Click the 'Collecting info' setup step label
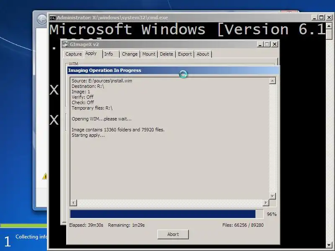The width and height of the screenshot is (335, 251). coord(31,237)
